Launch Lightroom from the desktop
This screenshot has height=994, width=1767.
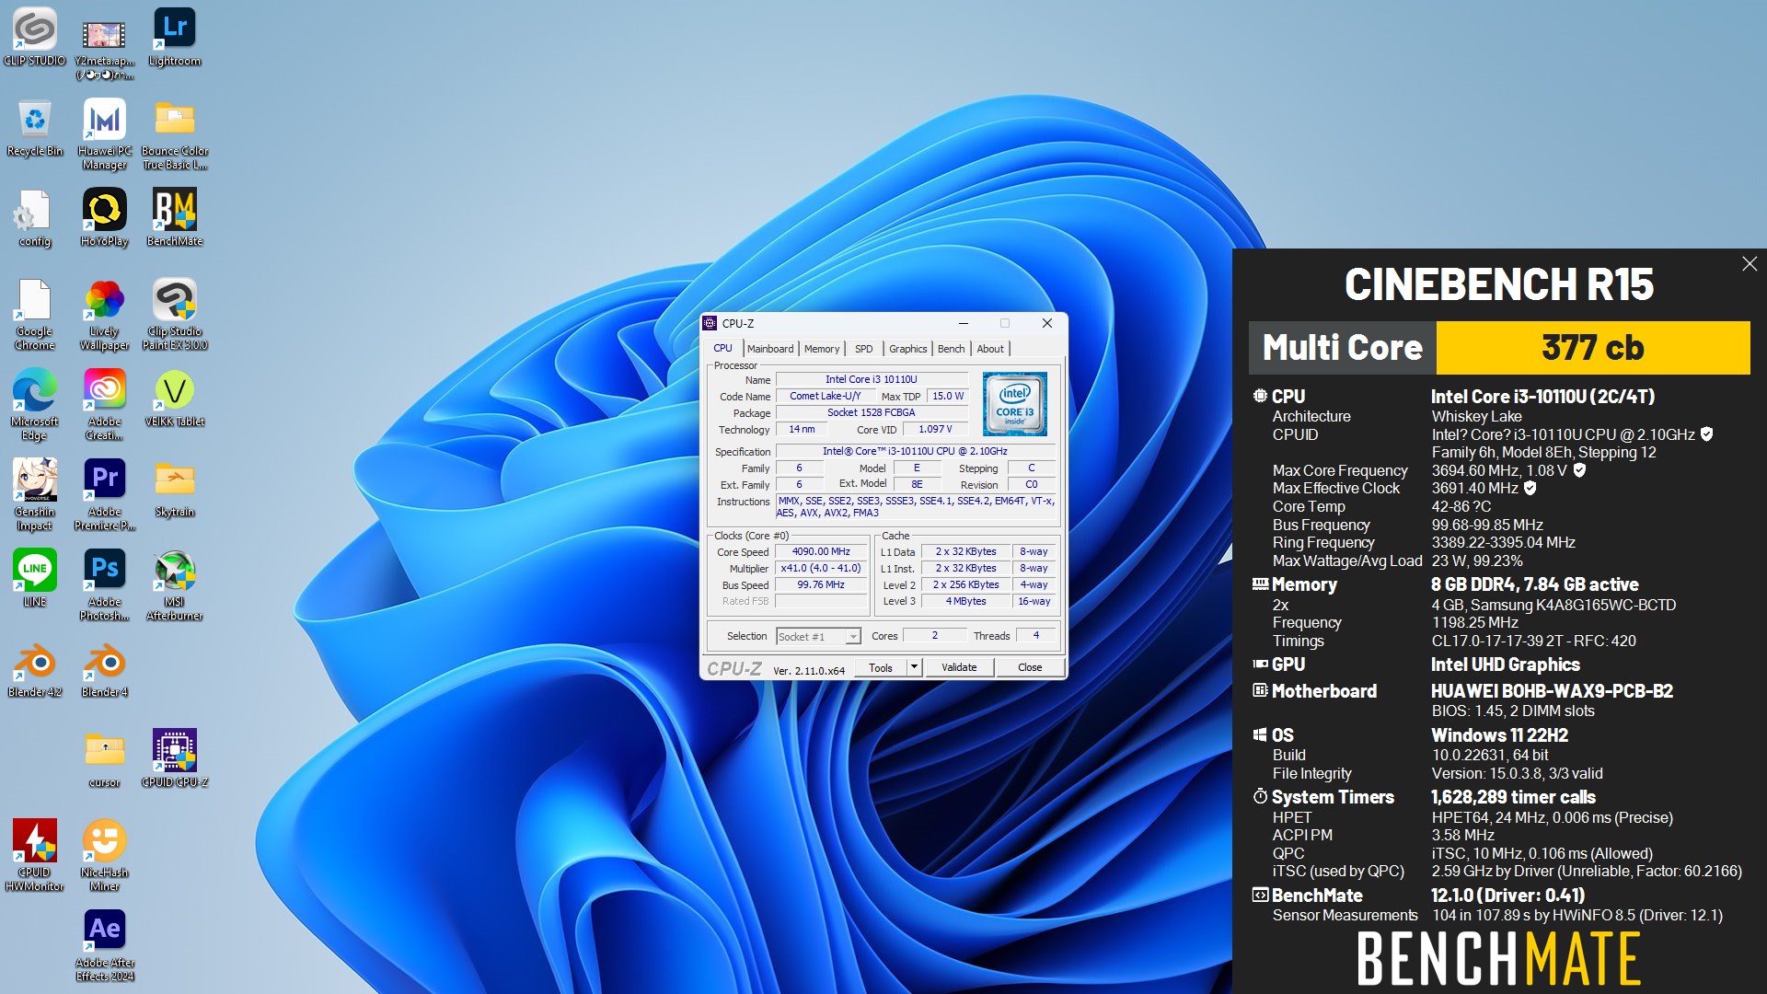coord(174,37)
